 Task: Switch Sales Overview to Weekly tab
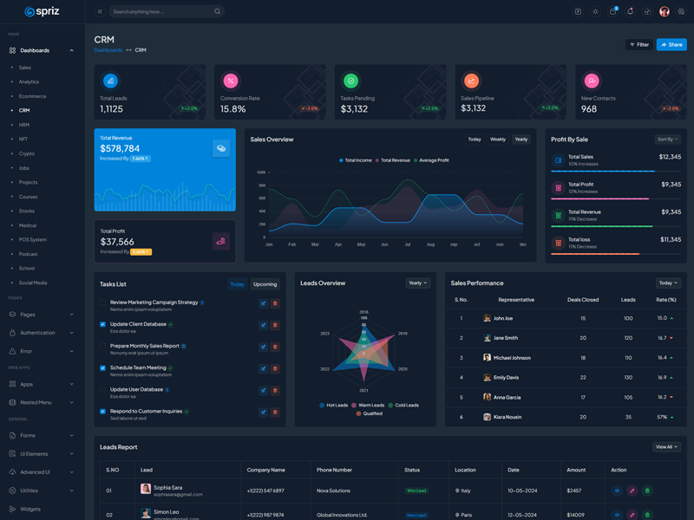(x=497, y=139)
